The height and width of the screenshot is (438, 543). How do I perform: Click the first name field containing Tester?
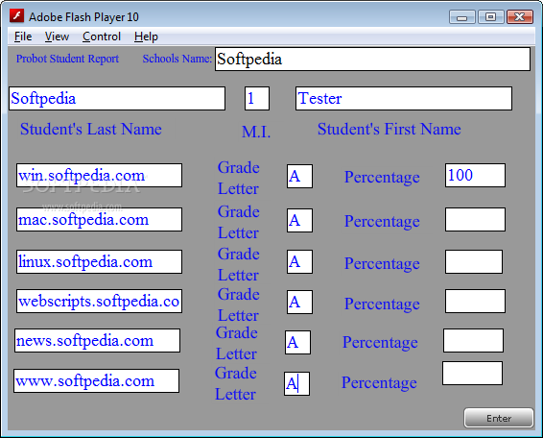click(404, 99)
